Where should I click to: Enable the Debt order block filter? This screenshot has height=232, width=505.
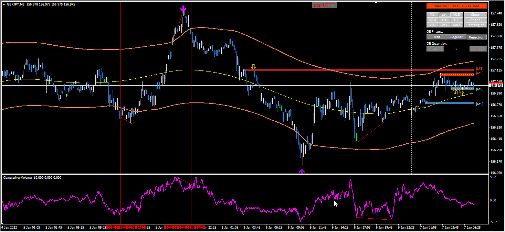pyautogui.click(x=436, y=37)
